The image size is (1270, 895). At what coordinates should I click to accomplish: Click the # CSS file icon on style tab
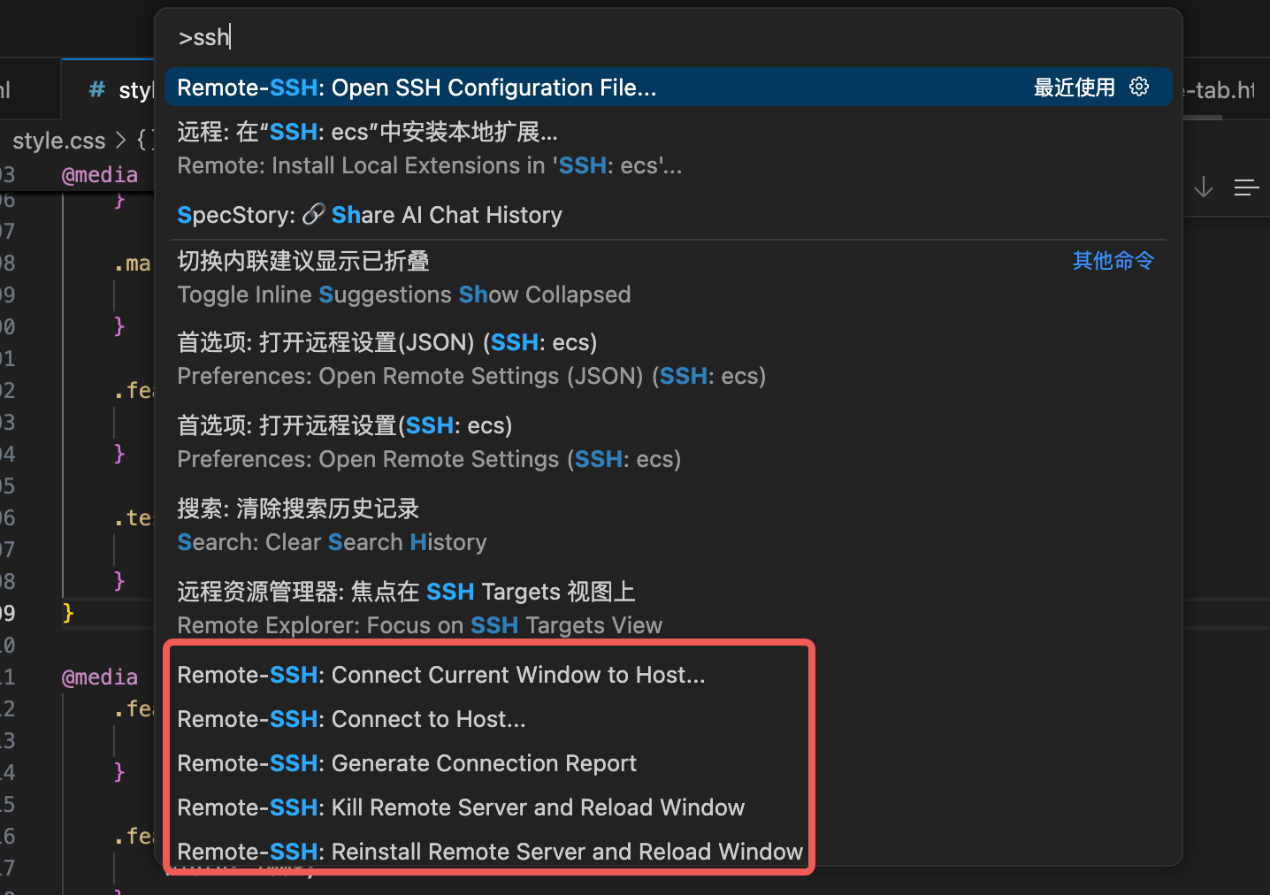[97, 89]
